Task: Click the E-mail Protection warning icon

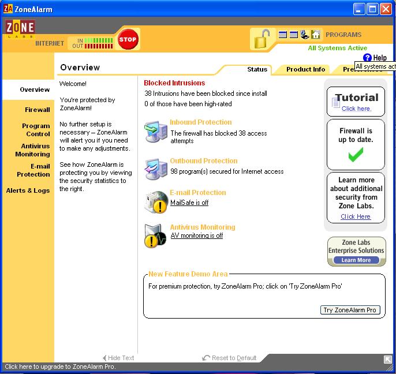Action: [155, 201]
